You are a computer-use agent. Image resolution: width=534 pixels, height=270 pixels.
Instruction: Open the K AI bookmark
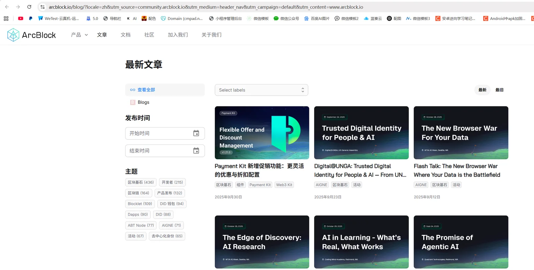click(131, 19)
